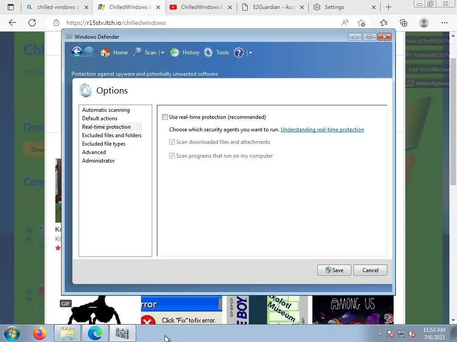The image size is (457, 342).
Task: Close the Settings browser tab
Action: [x=374, y=7]
